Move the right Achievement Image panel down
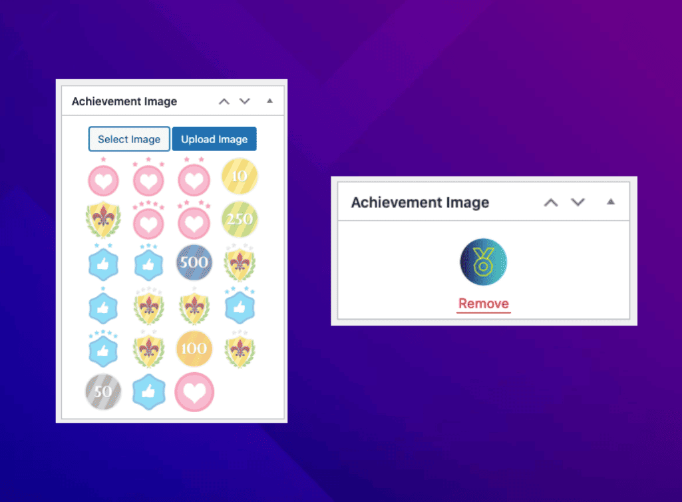The width and height of the screenshot is (682, 502). pyautogui.click(x=578, y=202)
